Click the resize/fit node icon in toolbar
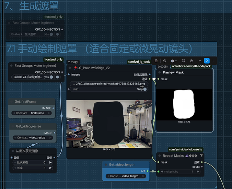Viewport: 232px width, 189px height. point(184,61)
